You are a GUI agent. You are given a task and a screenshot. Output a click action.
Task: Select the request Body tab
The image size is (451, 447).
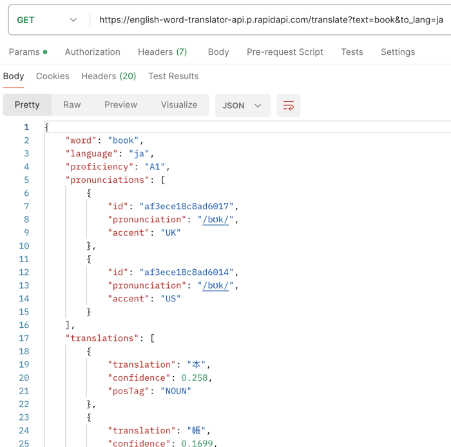pos(218,52)
